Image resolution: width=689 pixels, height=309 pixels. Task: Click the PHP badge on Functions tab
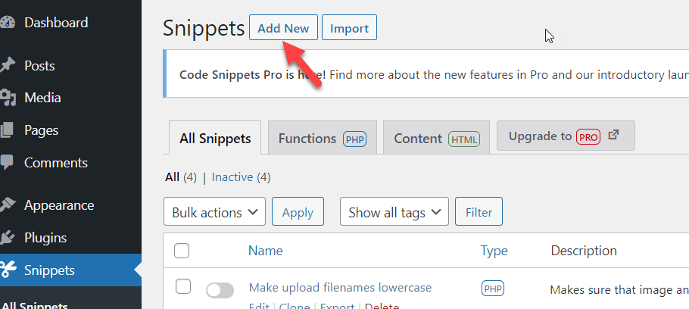point(354,139)
